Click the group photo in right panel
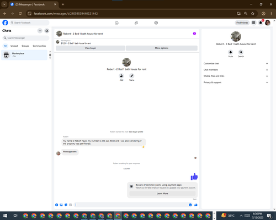This screenshot has height=220, width=276. click(236, 36)
